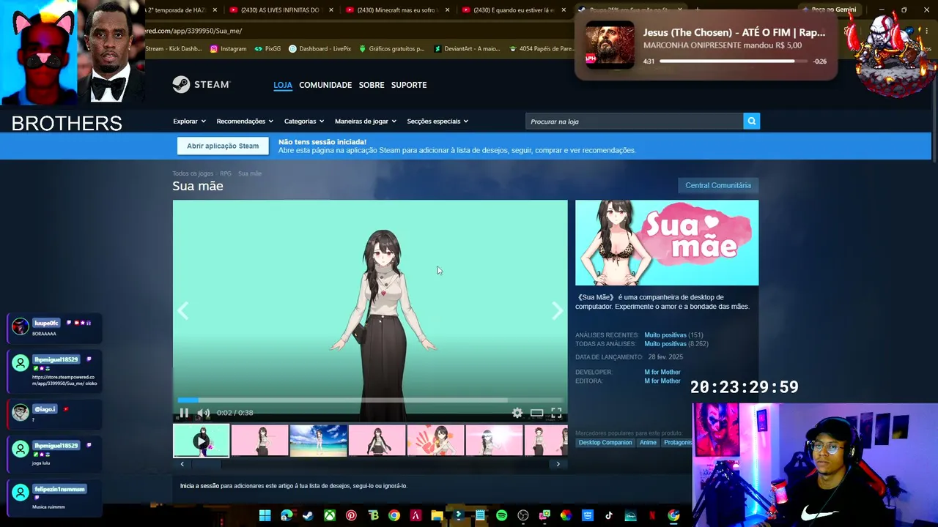
Task: Switch to AS LIVES INFINITAS tab
Action: (281, 10)
